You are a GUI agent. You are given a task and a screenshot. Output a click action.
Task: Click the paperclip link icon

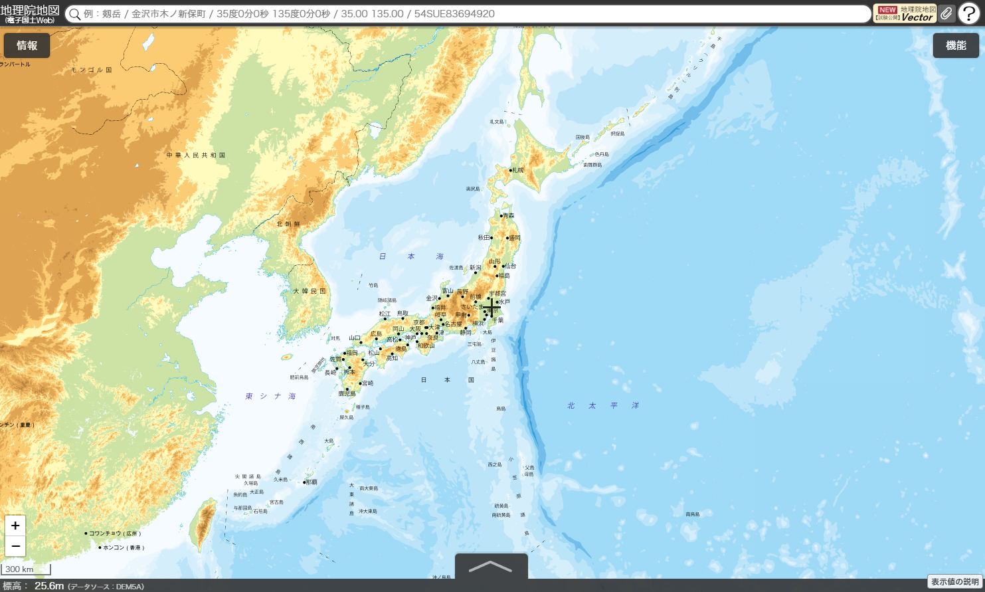[x=946, y=14]
